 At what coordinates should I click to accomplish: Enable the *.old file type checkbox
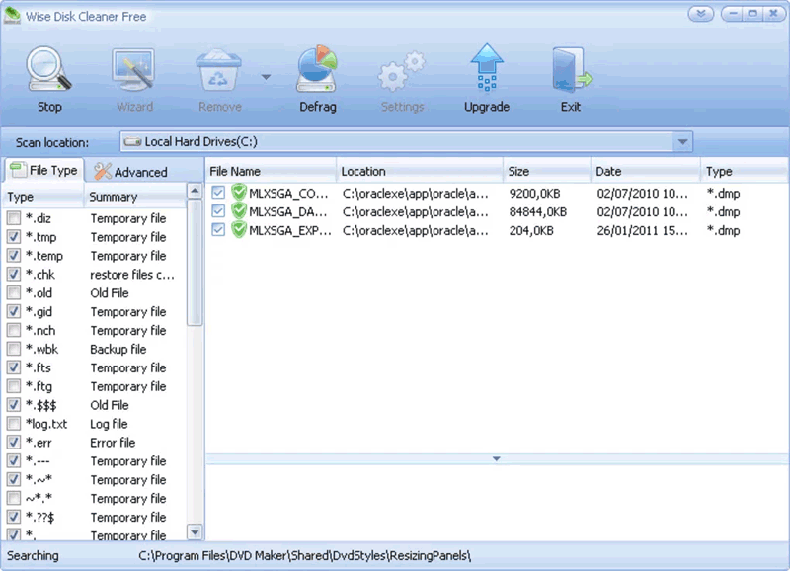coord(14,292)
